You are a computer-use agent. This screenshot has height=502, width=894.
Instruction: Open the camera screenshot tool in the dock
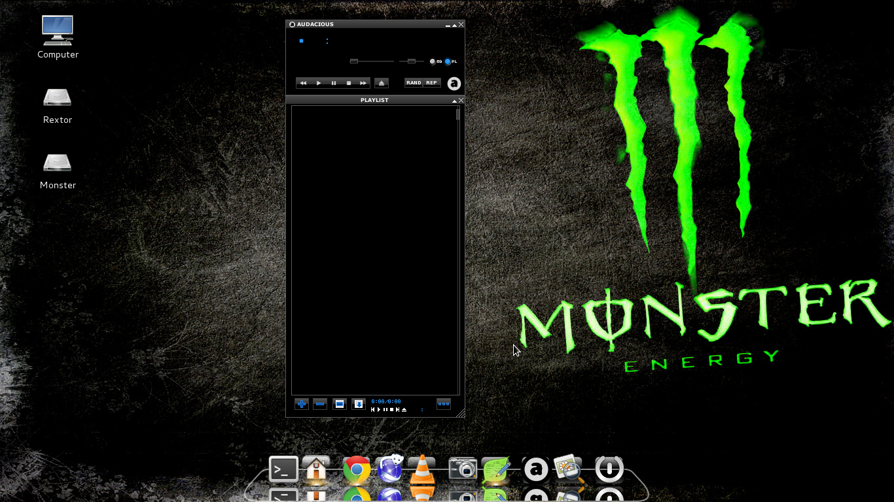pyautogui.click(x=463, y=469)
